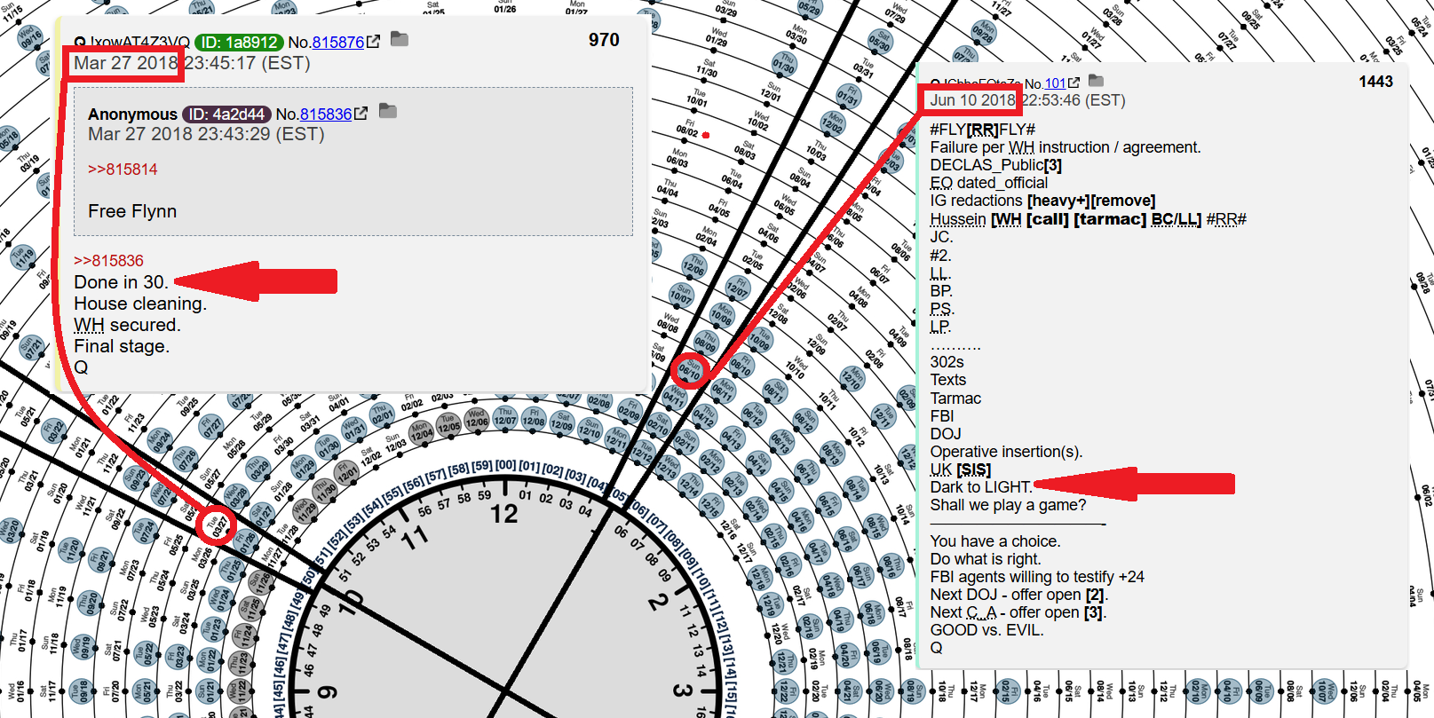Follow the red >>815836 reply reference
Screen dimensions: 1434x718
click(x=108, y=261)
